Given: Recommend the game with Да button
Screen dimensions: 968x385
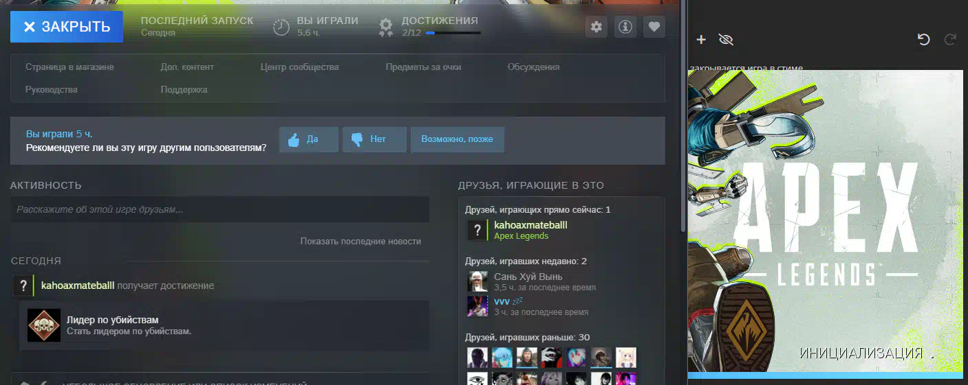Looking at the screenshot, I should [309, 139].
